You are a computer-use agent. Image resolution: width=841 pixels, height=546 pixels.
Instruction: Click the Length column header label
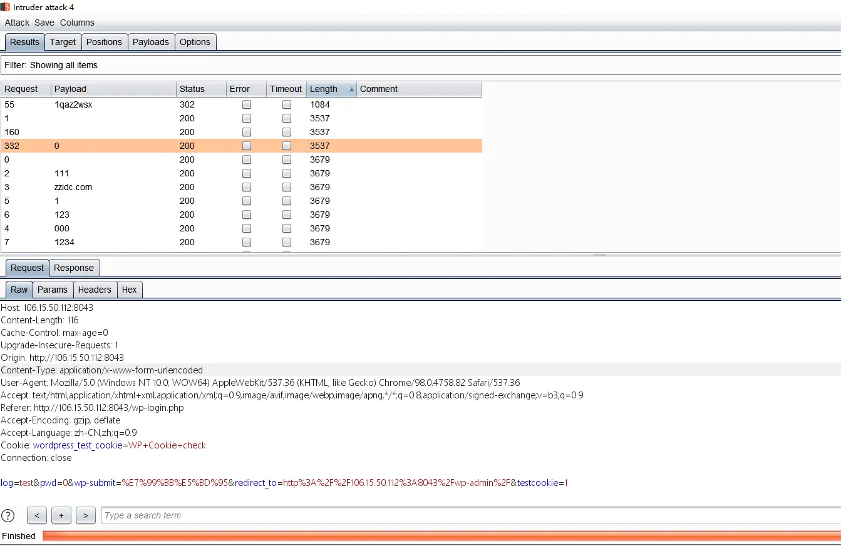[x=324, y=89]
